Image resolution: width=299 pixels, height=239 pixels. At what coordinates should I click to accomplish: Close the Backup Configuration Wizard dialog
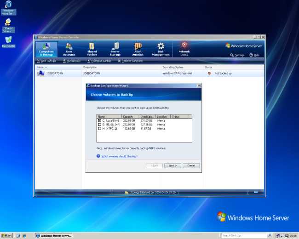click(x=199, y=85)
